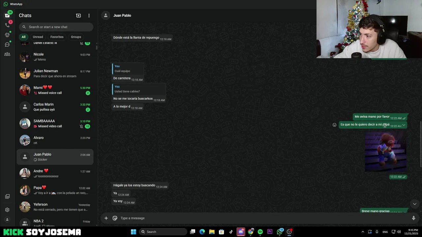Open Google Chrome from taskbar
This screenshot has height=237, width=422.
(x=251, y=232)
